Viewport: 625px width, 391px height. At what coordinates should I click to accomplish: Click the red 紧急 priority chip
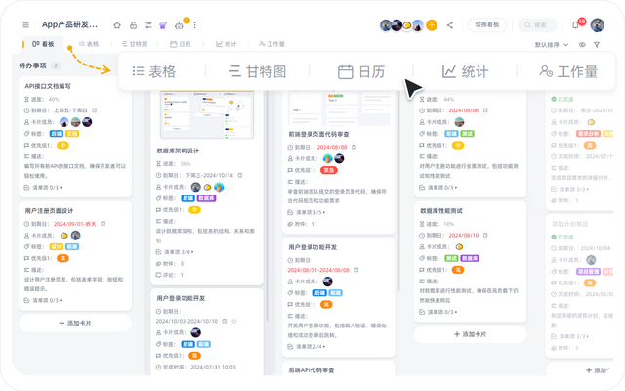[x=329, y=170]
